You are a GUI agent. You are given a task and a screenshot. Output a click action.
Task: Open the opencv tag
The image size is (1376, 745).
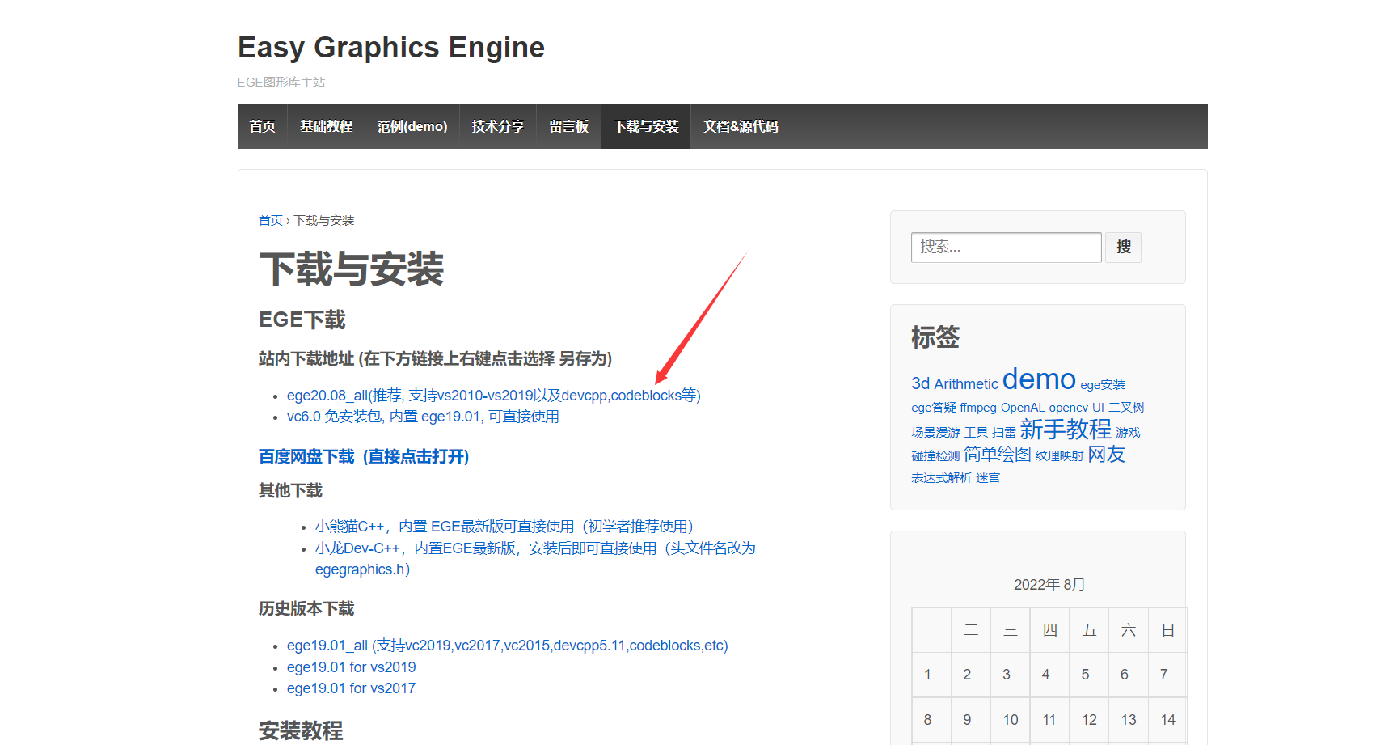click(1069, 408)
